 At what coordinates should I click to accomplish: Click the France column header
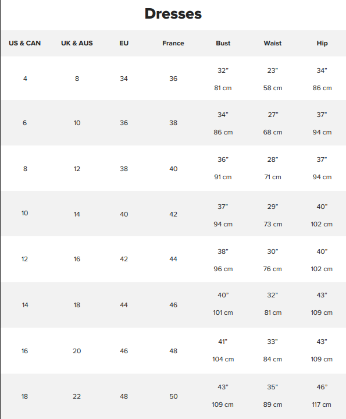click(x=173, y=43)
